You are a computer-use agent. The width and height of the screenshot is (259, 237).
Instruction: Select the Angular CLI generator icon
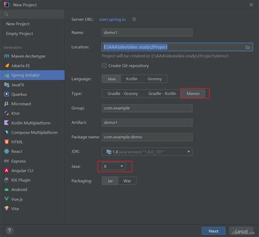(7, 170)
